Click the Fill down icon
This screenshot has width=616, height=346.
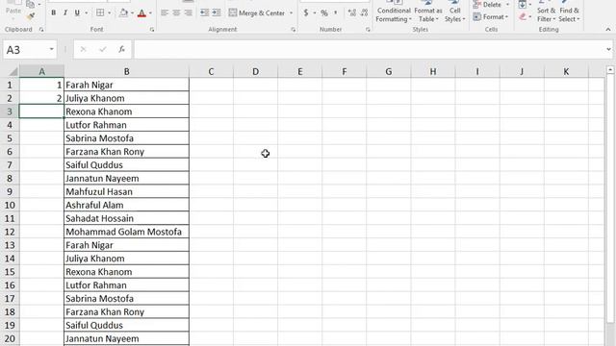(522, 5)
